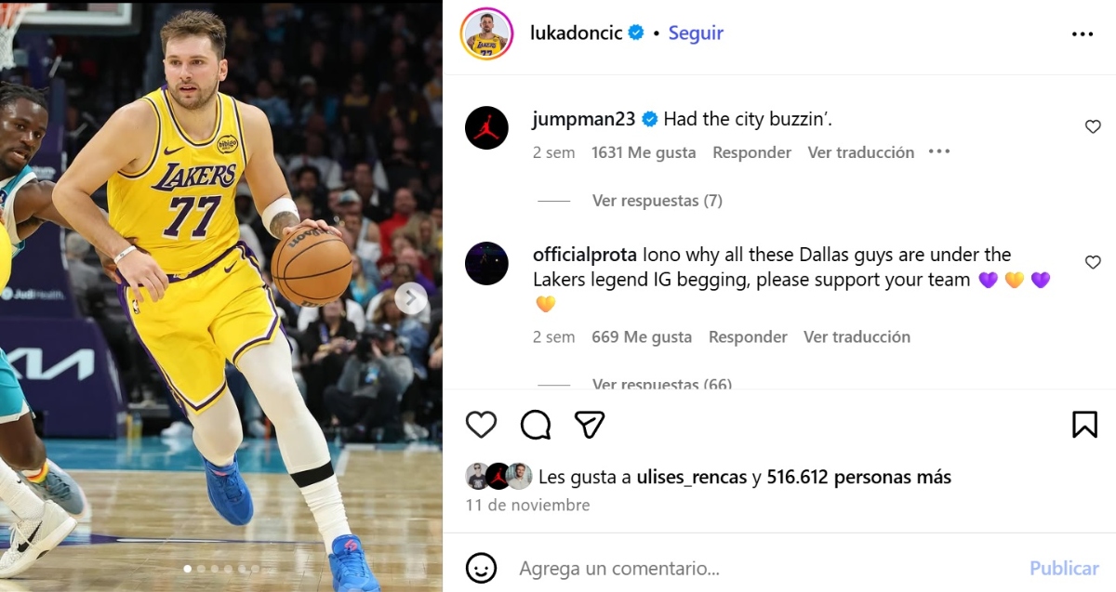Like the post with the heart icon
This screenshot has width=1116, height=592.
click(x=481, y=425)
